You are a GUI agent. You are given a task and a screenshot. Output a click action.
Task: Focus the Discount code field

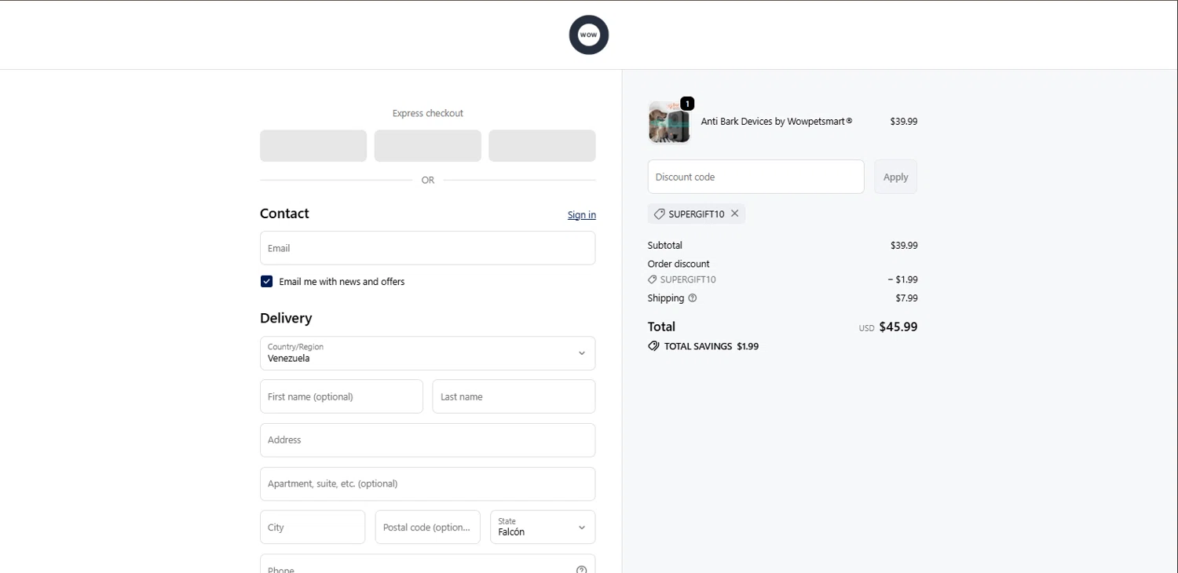[755, 177]
